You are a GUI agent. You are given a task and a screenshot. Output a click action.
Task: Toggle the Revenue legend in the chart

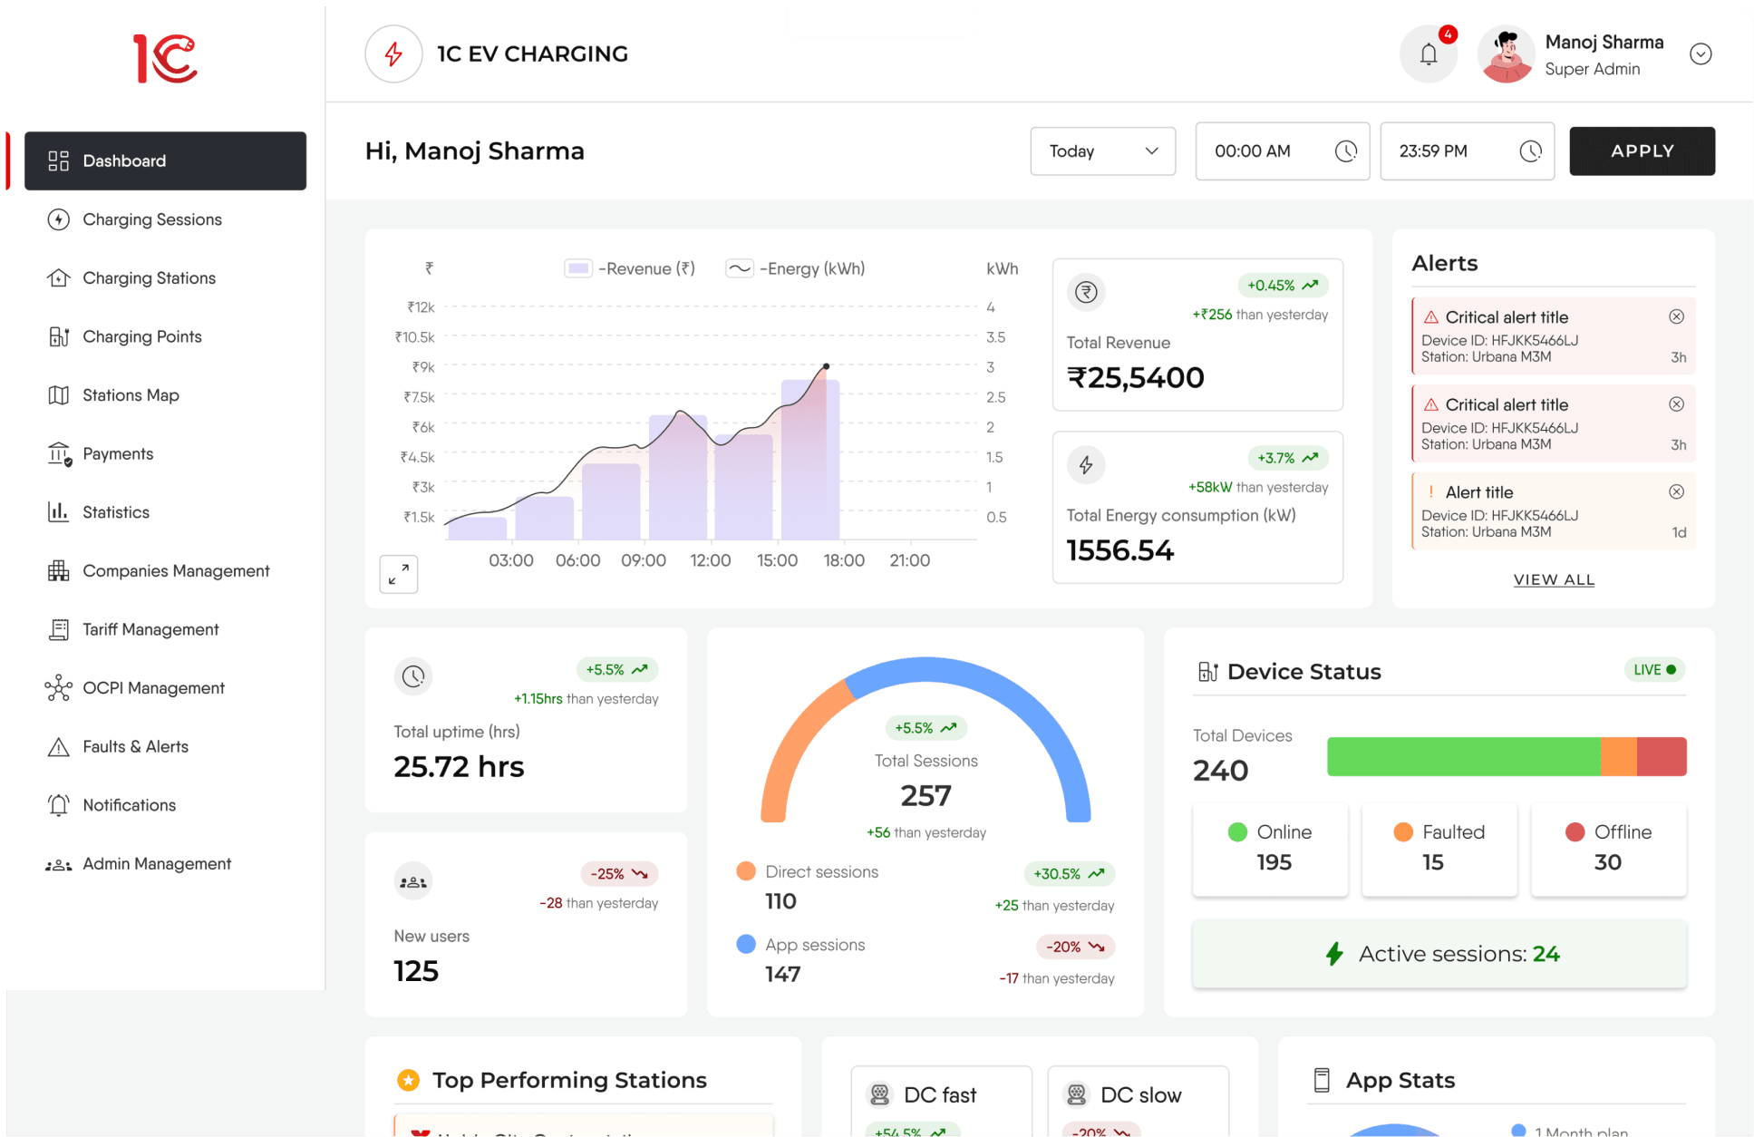pos(628,268)
